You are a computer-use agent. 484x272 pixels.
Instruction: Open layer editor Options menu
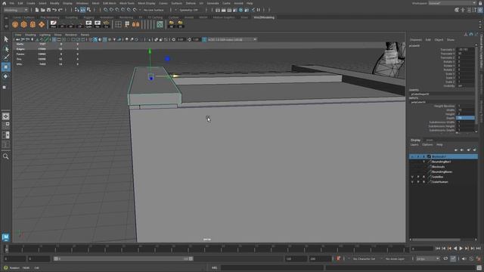point(427,144)
